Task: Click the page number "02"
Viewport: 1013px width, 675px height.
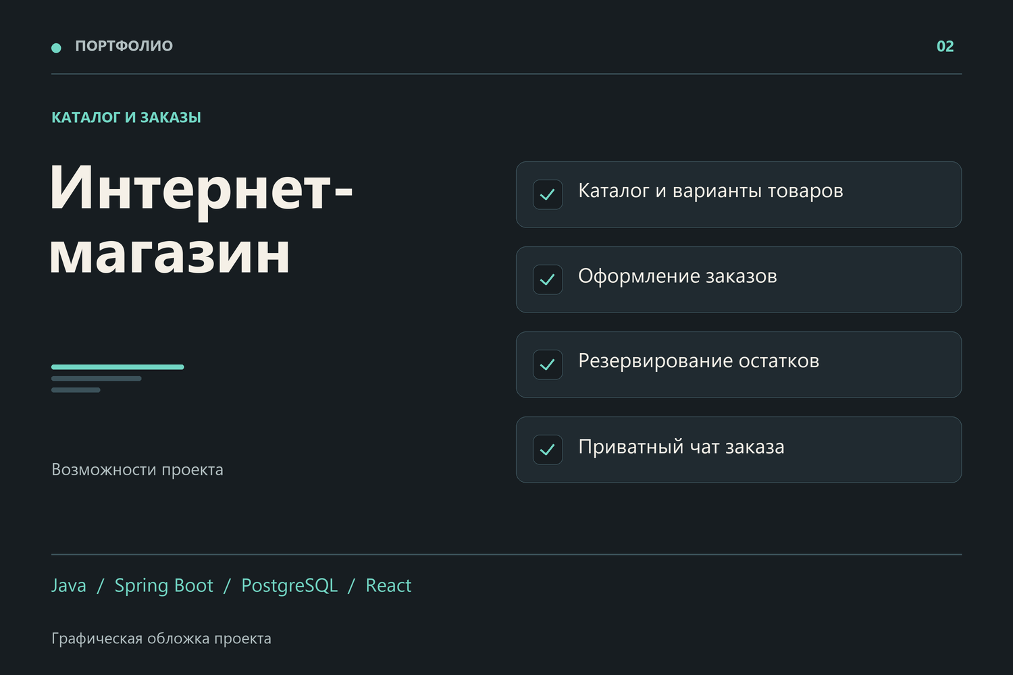Action: tap(945, 47)
